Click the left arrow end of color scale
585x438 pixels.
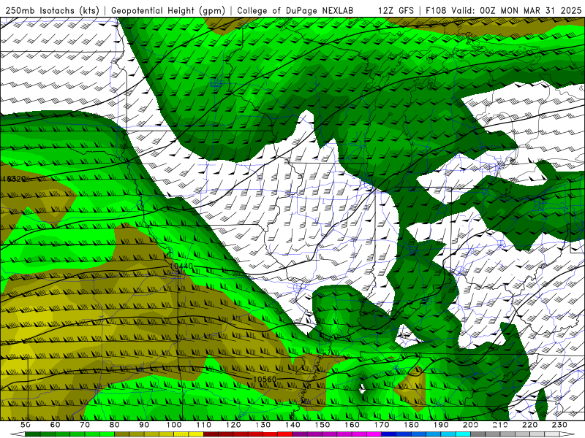18,434
